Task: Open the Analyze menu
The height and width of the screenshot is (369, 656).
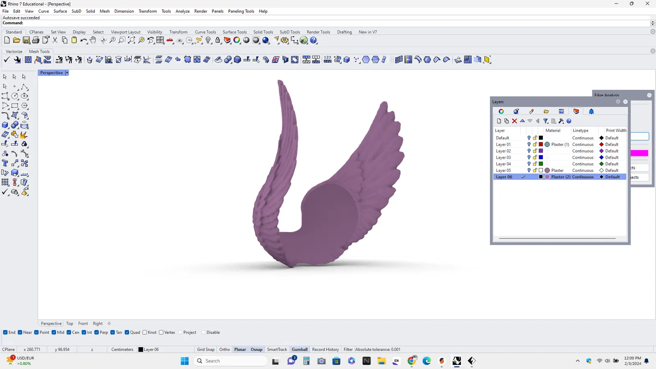Action: pyautogui.click(x=182, y=11)
